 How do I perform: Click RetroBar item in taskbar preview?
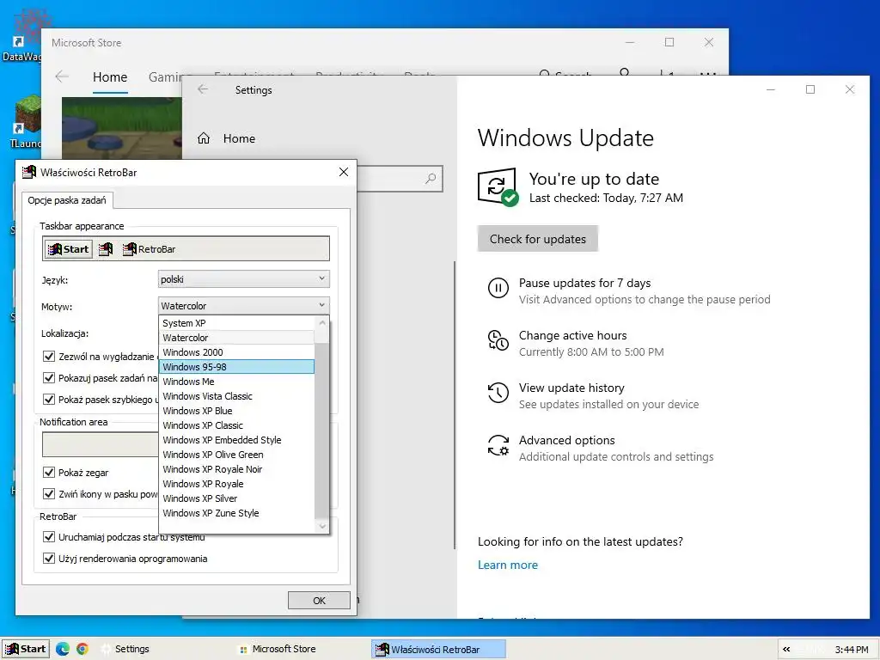(x=150, y=249)
